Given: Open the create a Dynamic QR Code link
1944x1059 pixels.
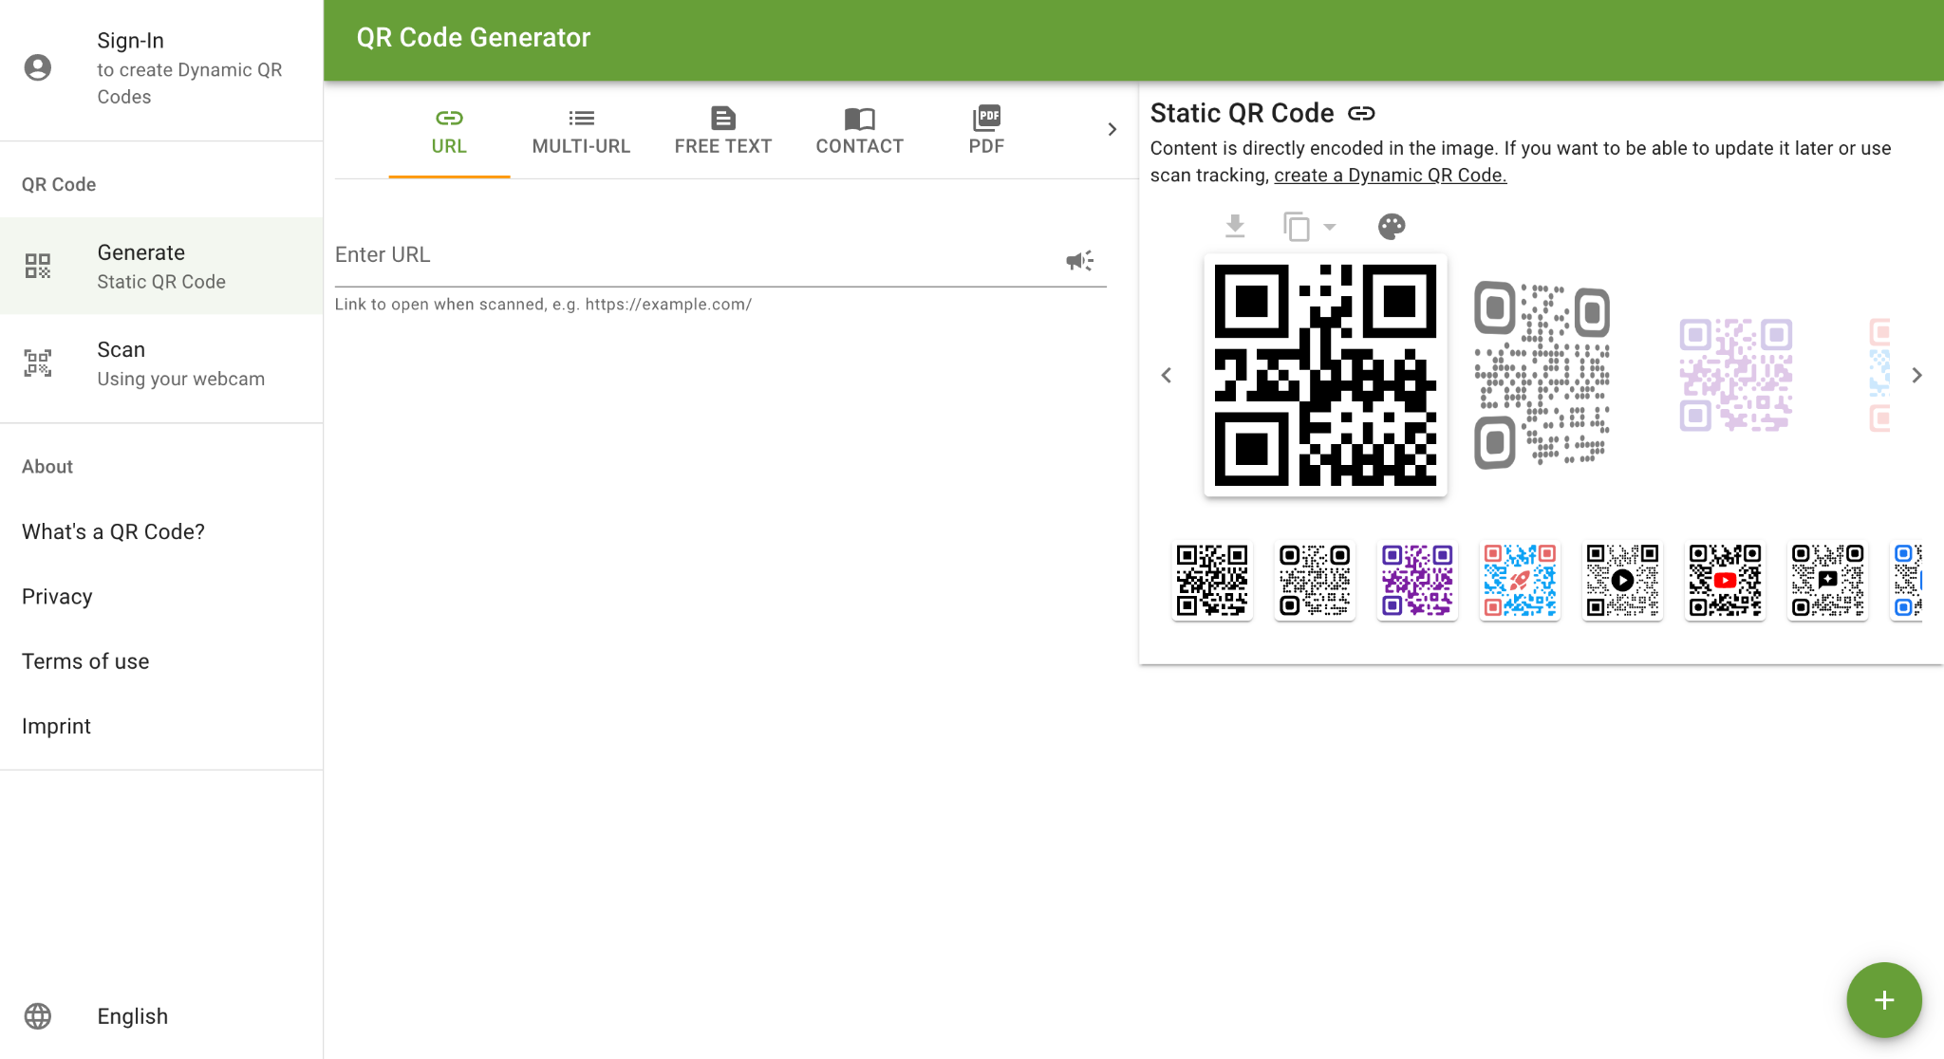Looking at the screenshot, I should tap(1390, 175).
